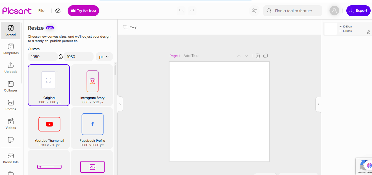Collapse the left Resize panel
This screenshot has width=372, height=175.
pyautogui.click(x=120, y=104)
